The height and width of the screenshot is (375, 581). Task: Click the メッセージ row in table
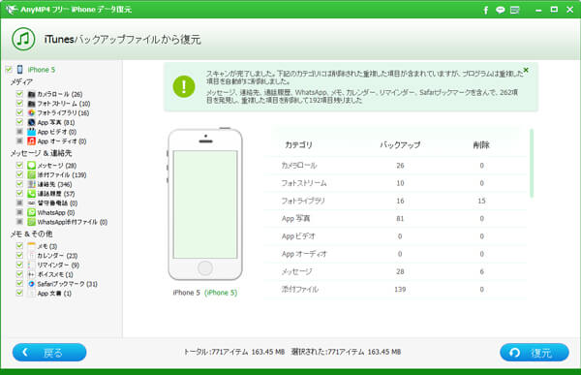click(396, 272)
